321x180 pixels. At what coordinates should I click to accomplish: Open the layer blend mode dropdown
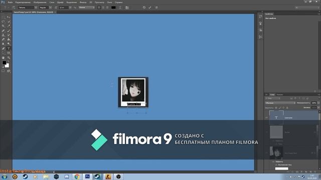tap(280, 103)
